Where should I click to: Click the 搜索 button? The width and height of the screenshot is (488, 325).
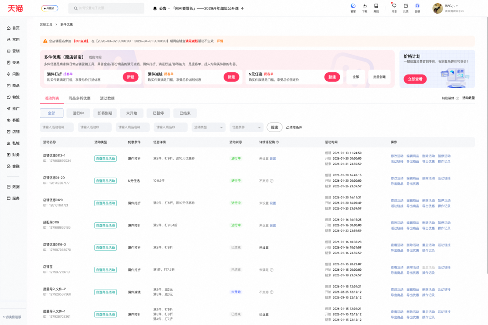tap(275, 127)
